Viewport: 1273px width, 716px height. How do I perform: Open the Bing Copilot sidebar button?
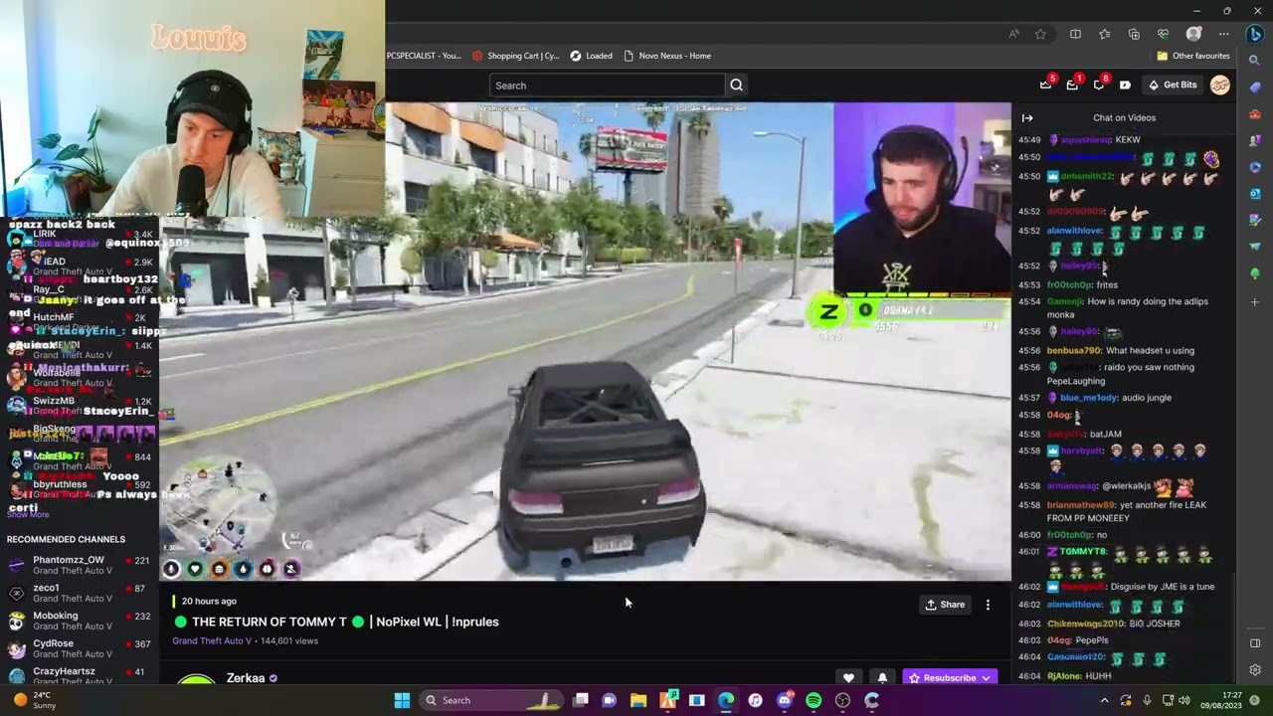click(x=1255, y=34)
